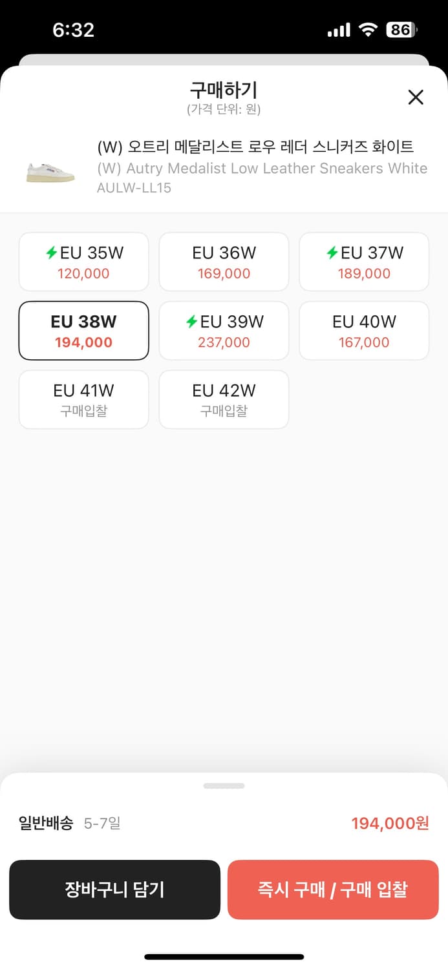The width and height of the screenshot is (448, 969).
Task: Tap the 일반배송 delivery option row
Action: click(70, 823)
